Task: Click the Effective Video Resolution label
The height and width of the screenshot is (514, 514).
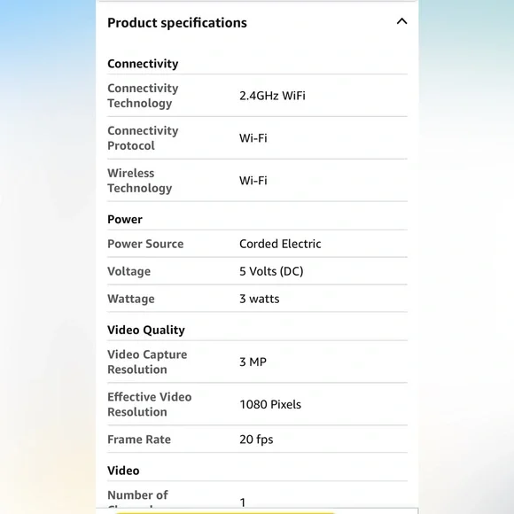Action: point(150,404)
